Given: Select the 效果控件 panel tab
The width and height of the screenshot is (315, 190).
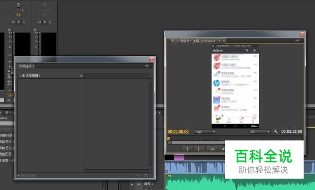Looking at the screenshot, I should point(25,66).
